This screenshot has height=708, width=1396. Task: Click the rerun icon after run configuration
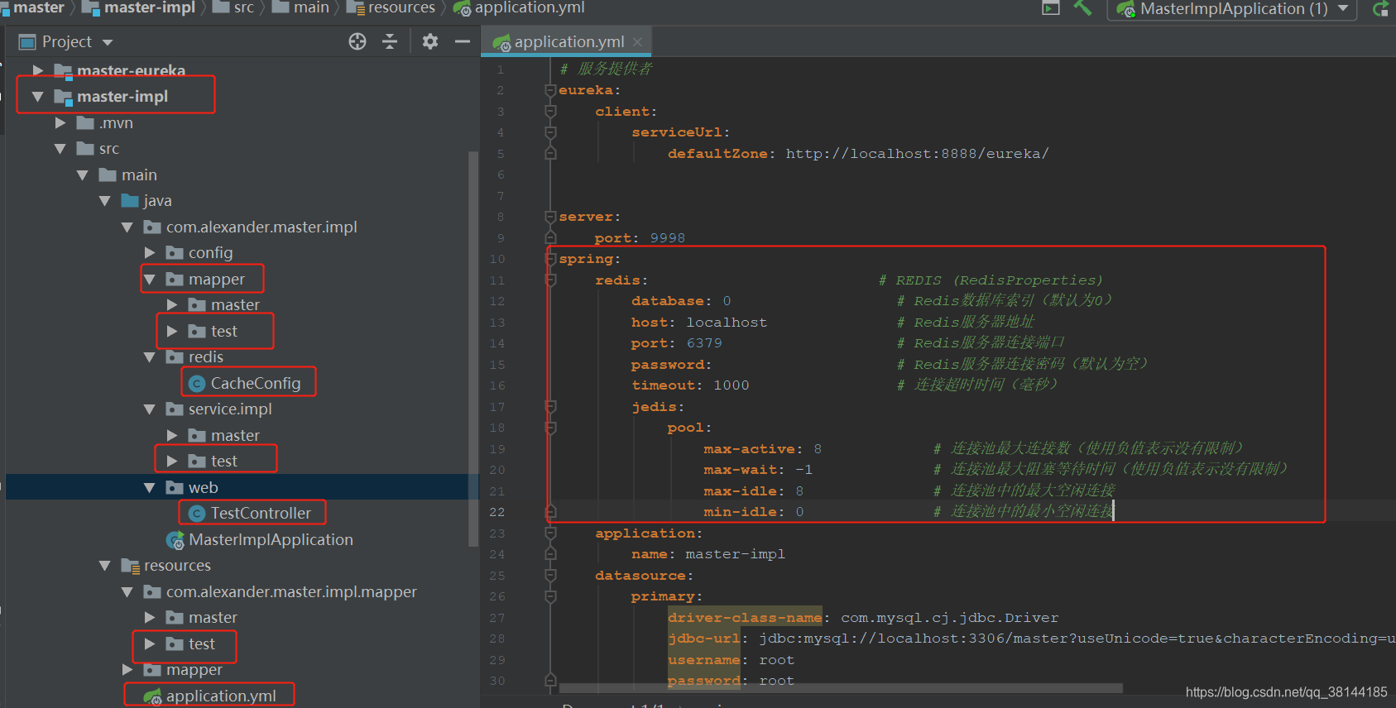1380,9
